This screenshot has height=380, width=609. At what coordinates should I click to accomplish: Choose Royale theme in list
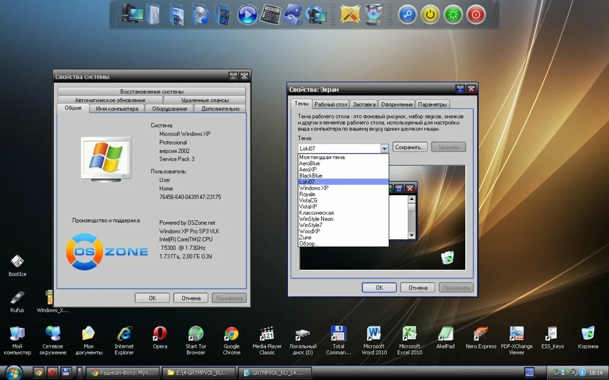point(343,194)
